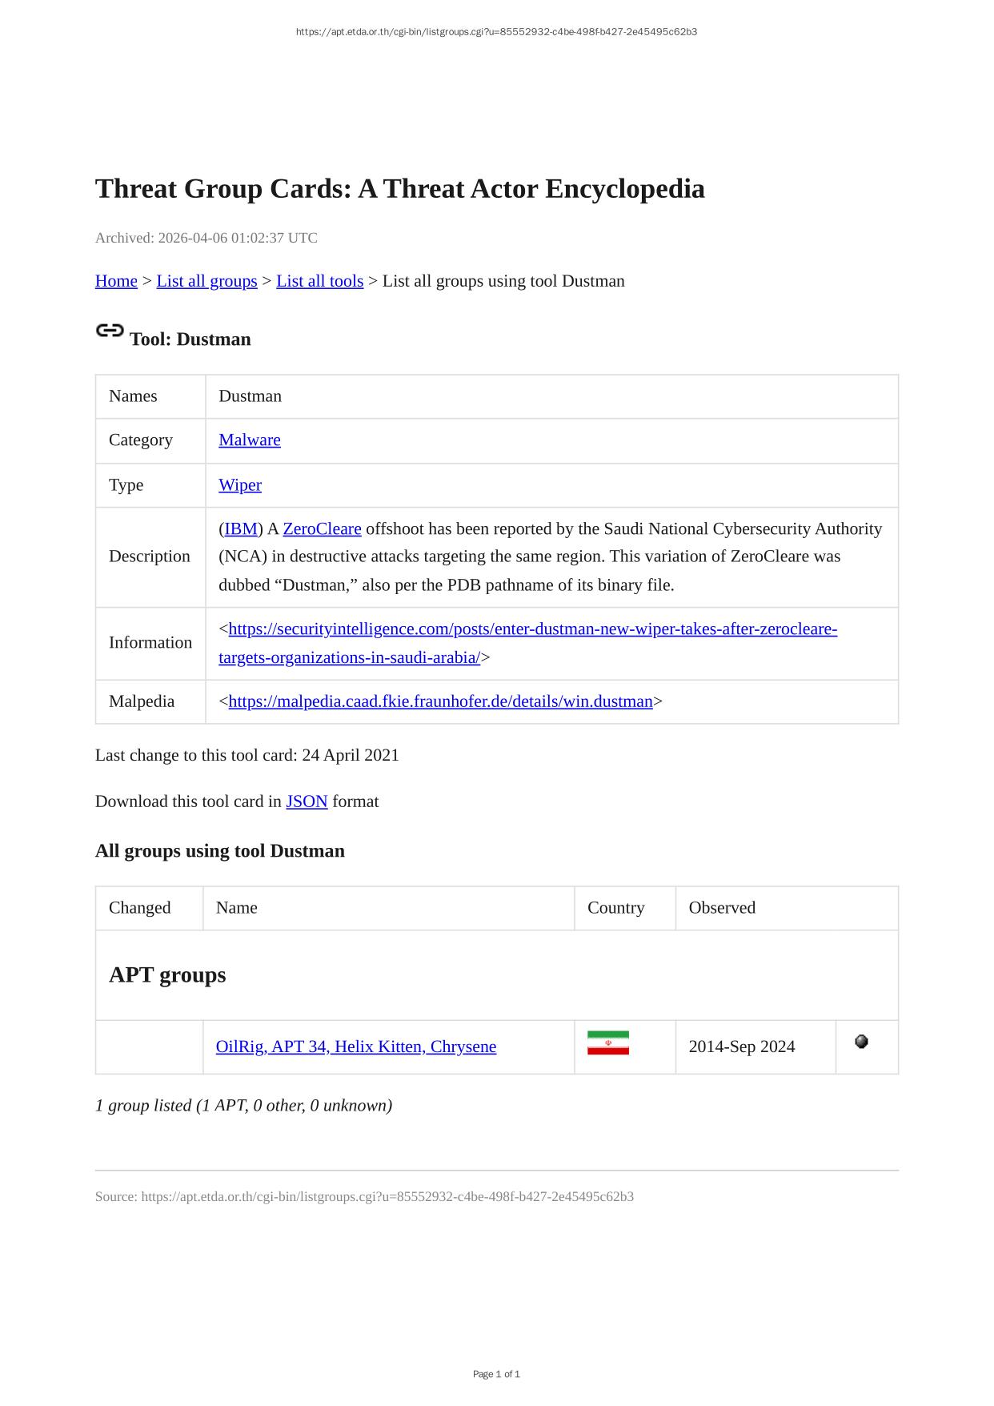Visit the Malpedia win.dustman link
The height and width of the screenshot is (1406, 994).
(x=440, y=701)
